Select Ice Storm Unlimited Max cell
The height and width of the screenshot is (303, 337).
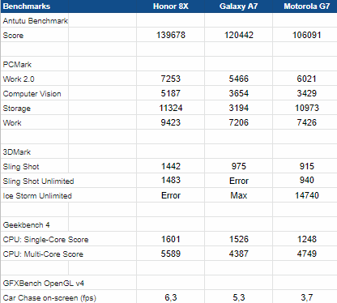pyautogui.click(x=239, y=195)
